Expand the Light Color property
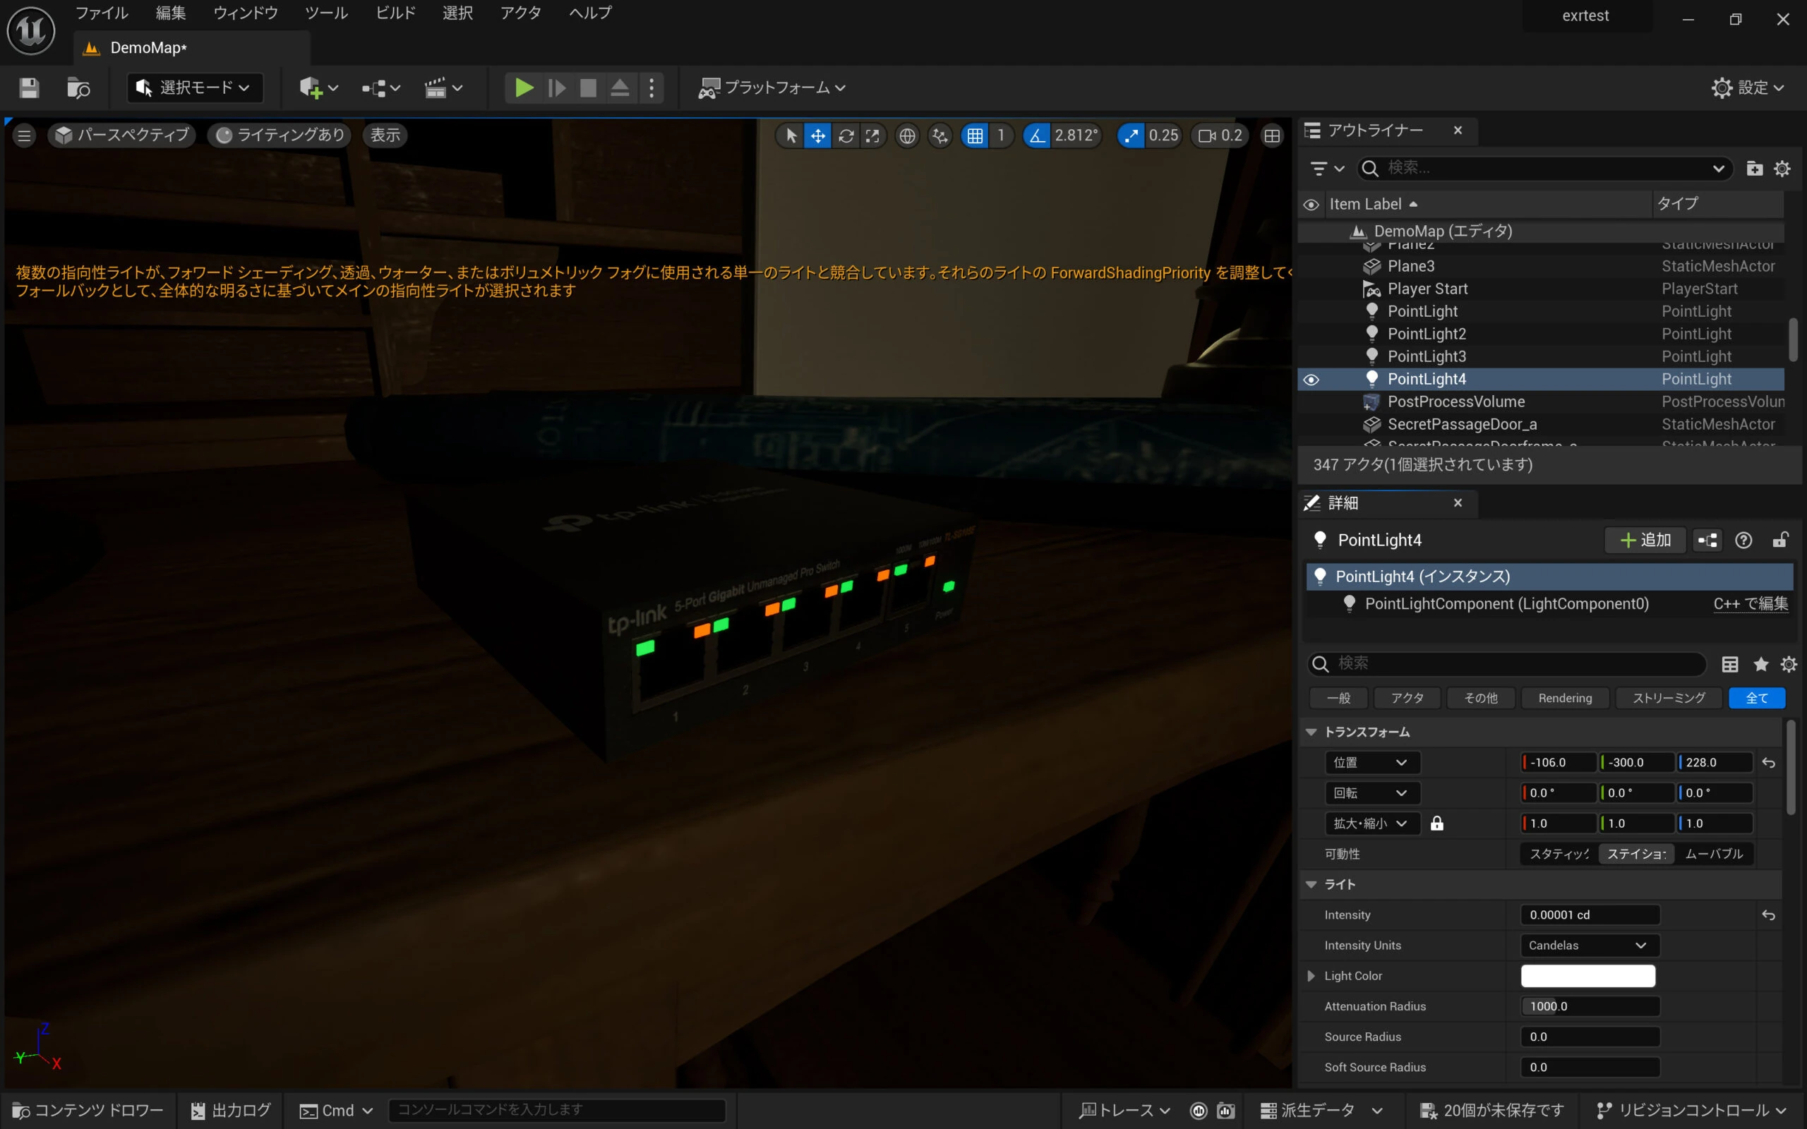The width and height of the screenshot is (1807, 1129). pyautogui.click(x=1311, y=976)
